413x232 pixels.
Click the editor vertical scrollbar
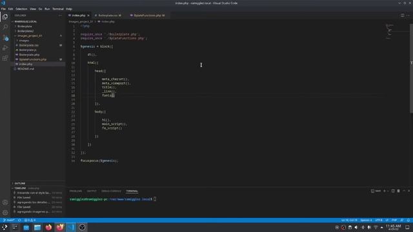pos(412,68)
